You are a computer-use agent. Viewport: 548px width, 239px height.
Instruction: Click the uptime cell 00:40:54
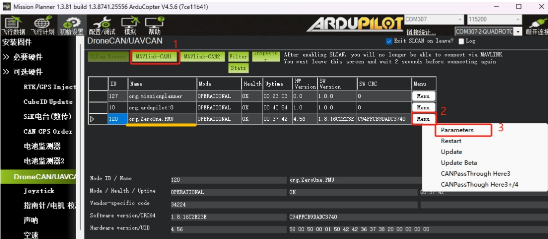(x=277, y=107)
